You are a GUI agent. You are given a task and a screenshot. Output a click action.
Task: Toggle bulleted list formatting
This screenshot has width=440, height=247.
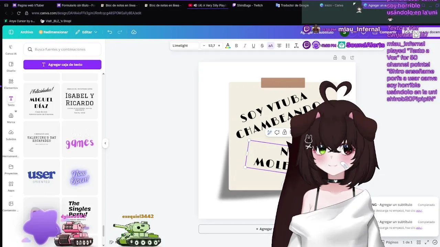click(288, 46)
